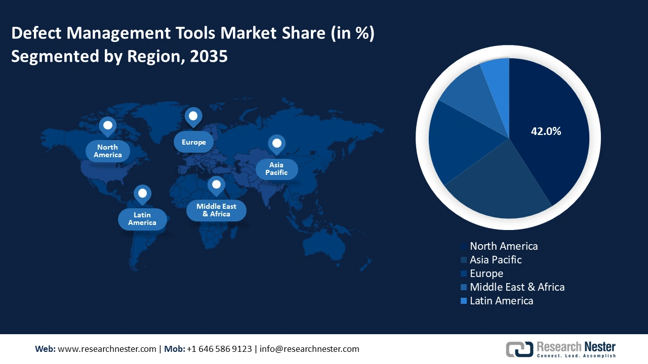Screen dimensions: 648x364
Task: Click the Research Nester logo icon
Action: pos(519,349)
